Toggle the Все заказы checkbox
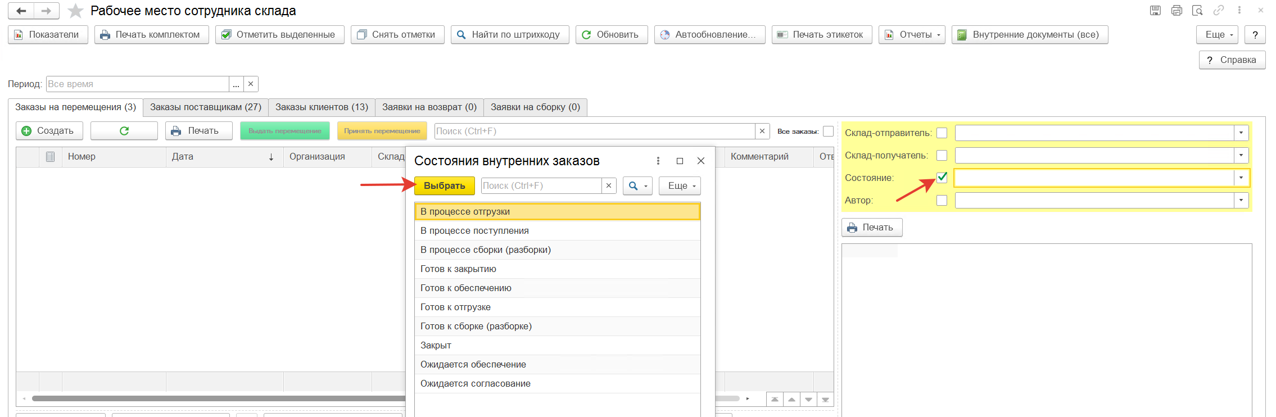 click(x=828, y=131)
